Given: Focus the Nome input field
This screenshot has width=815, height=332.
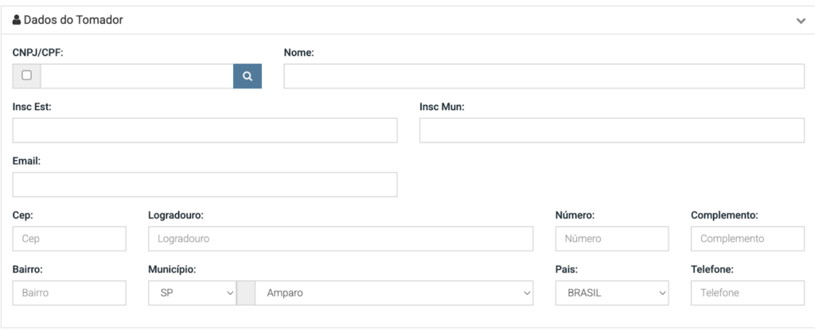Looking at the screenshot, I should [544, 76].
